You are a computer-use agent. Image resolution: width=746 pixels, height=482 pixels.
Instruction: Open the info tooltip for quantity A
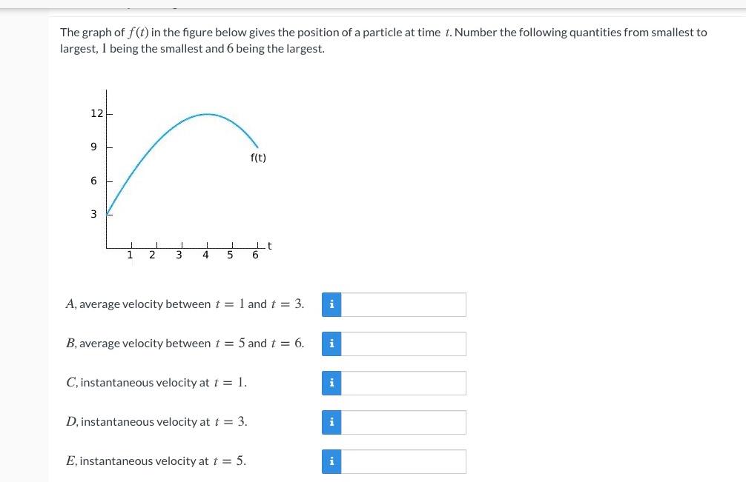[331, 304]
